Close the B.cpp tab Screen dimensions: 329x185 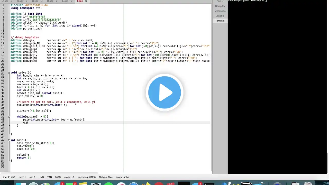[26, 1]
